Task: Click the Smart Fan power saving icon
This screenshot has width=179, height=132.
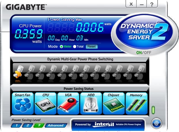Action: (23, 103)
